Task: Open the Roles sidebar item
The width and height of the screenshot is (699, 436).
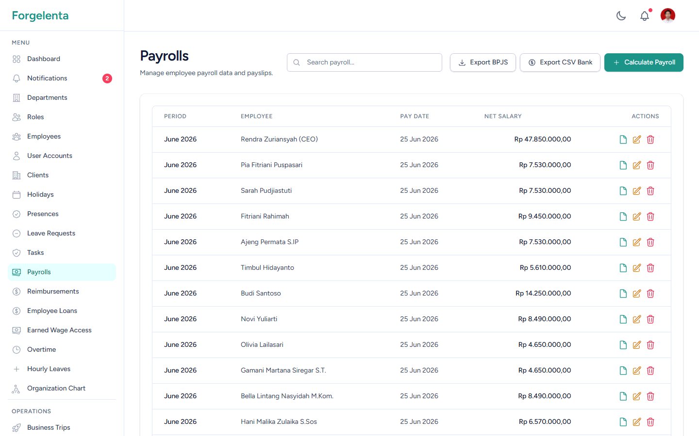Action: (x=62, y=117)
